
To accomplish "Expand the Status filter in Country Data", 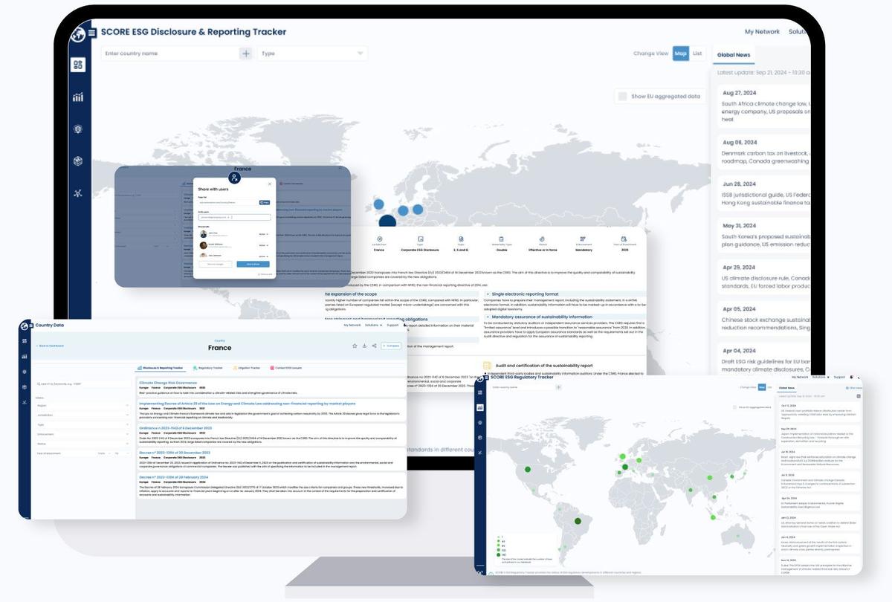I will tap(83, 444).
